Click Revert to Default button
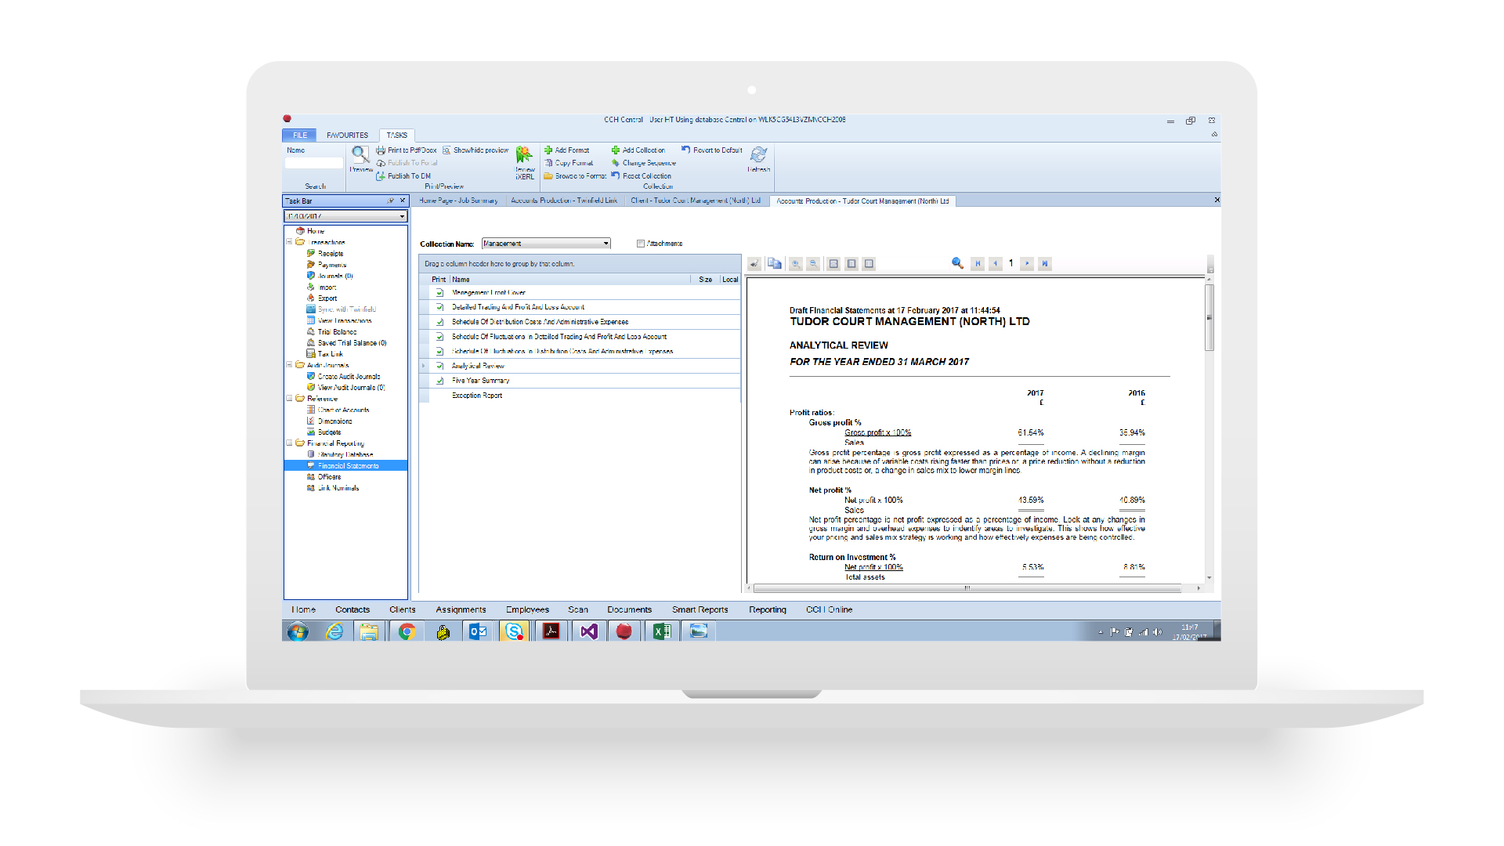The width and height of the screenshot is (1504, 846). (x=712, y=150)
